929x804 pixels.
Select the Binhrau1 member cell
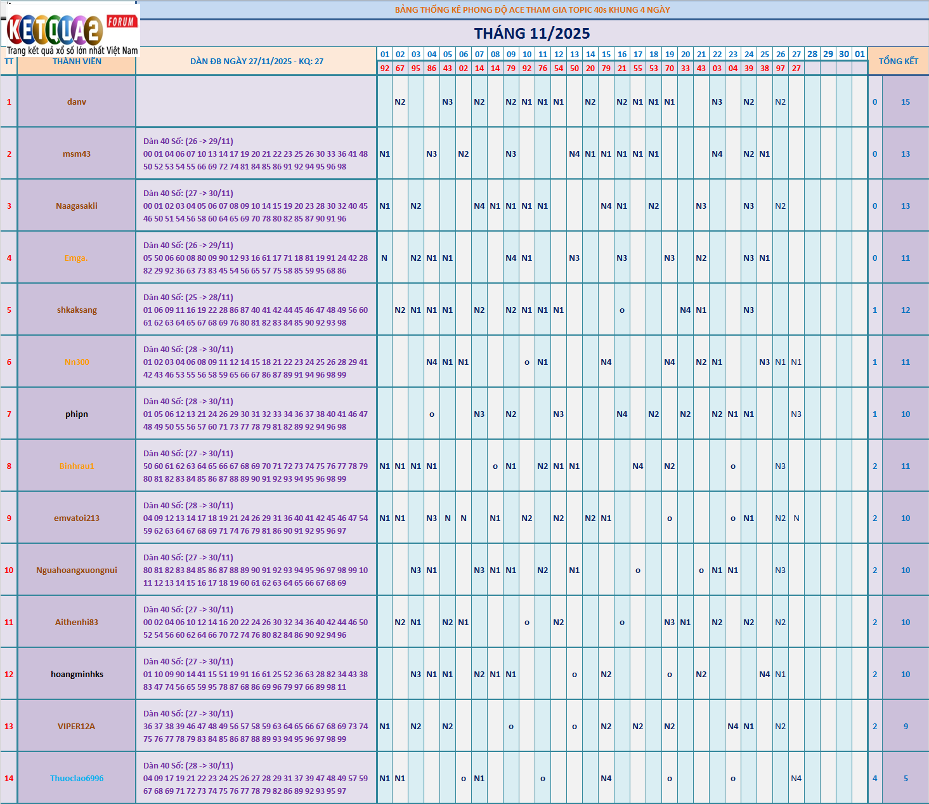(x=77, y=466)
